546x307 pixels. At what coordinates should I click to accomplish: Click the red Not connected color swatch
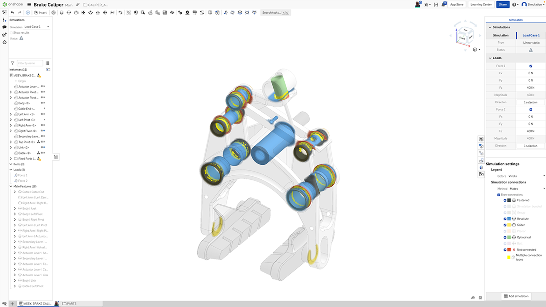click(509, 250)
